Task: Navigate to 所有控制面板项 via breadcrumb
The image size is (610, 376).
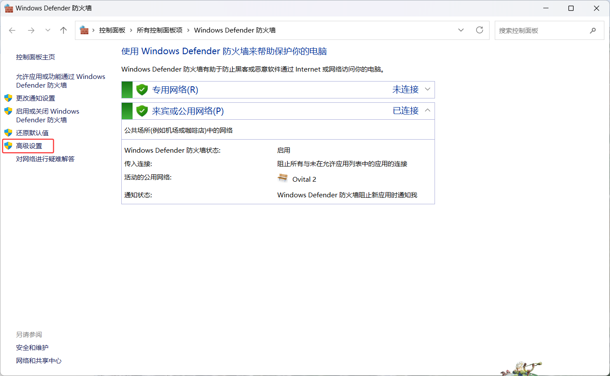Action: (x=160, y=30)
